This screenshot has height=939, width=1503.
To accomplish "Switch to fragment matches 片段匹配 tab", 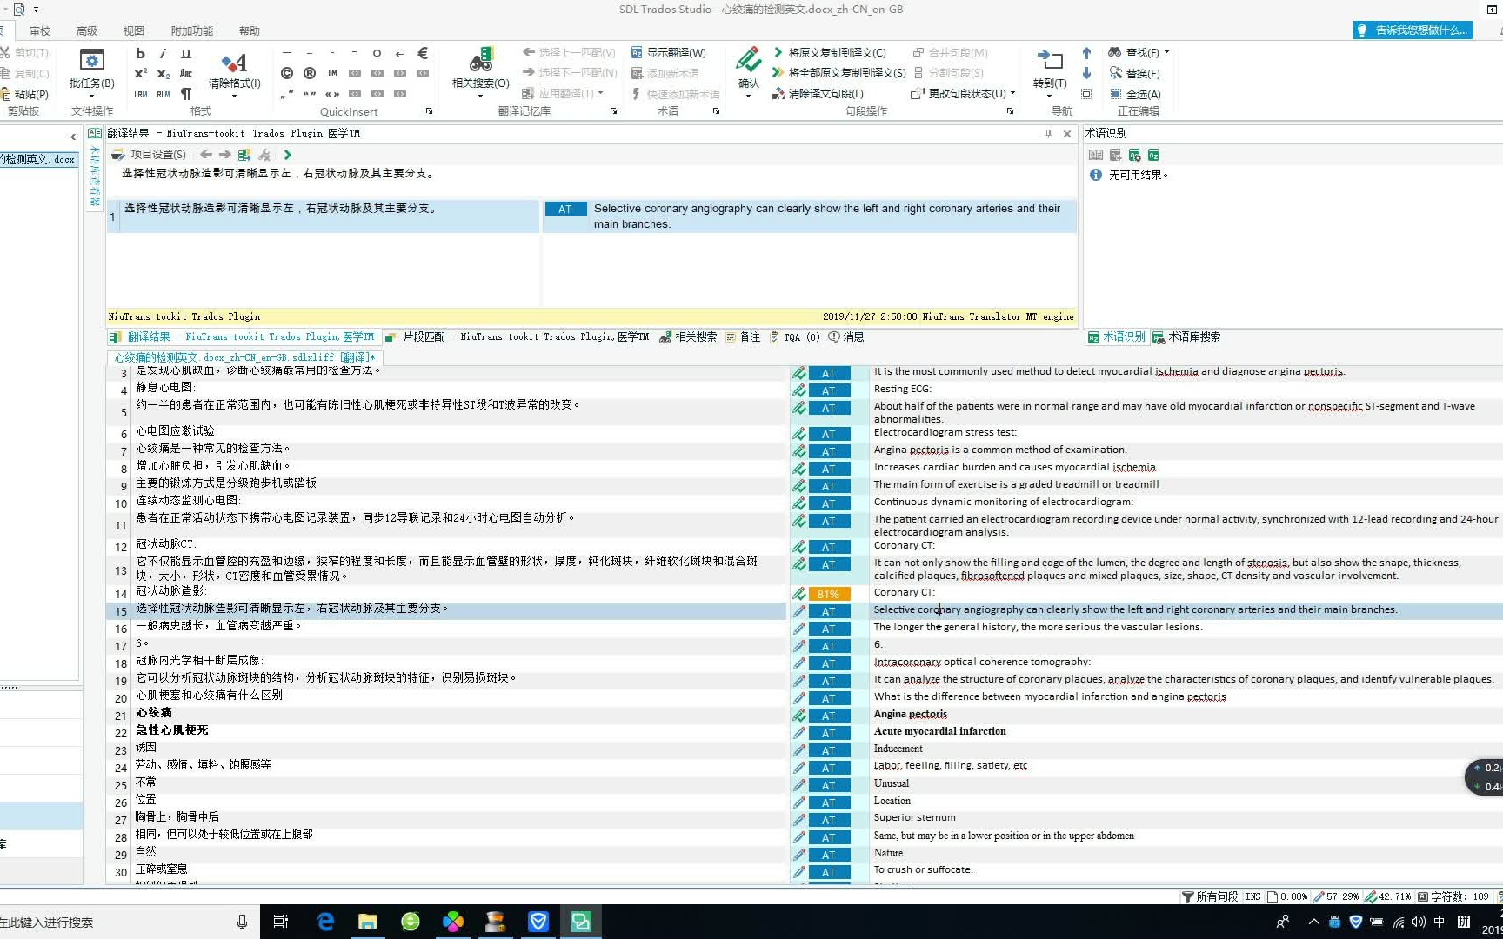I will [x=517, y=337].
